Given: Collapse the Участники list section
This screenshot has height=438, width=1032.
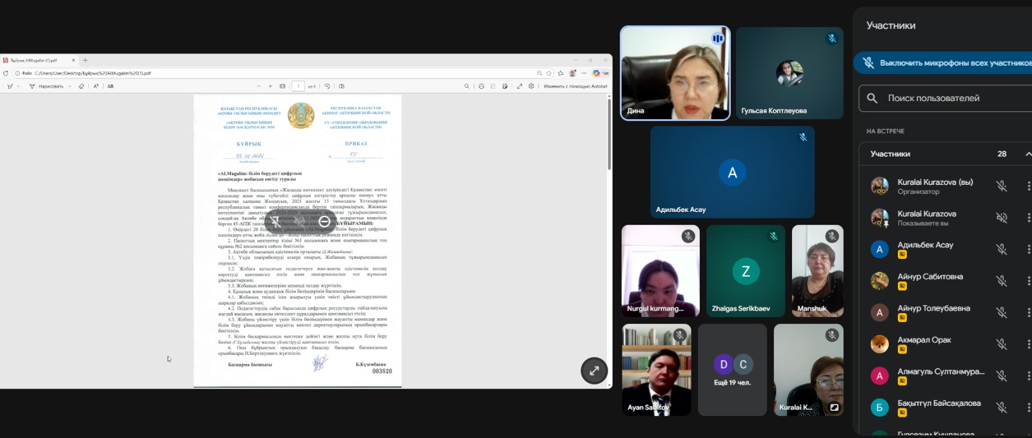Looking at the screenshot, I should (x=1027, y=154).
